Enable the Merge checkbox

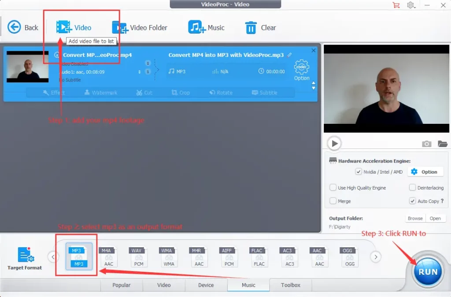pyautogui.click(x=333, y=201)
